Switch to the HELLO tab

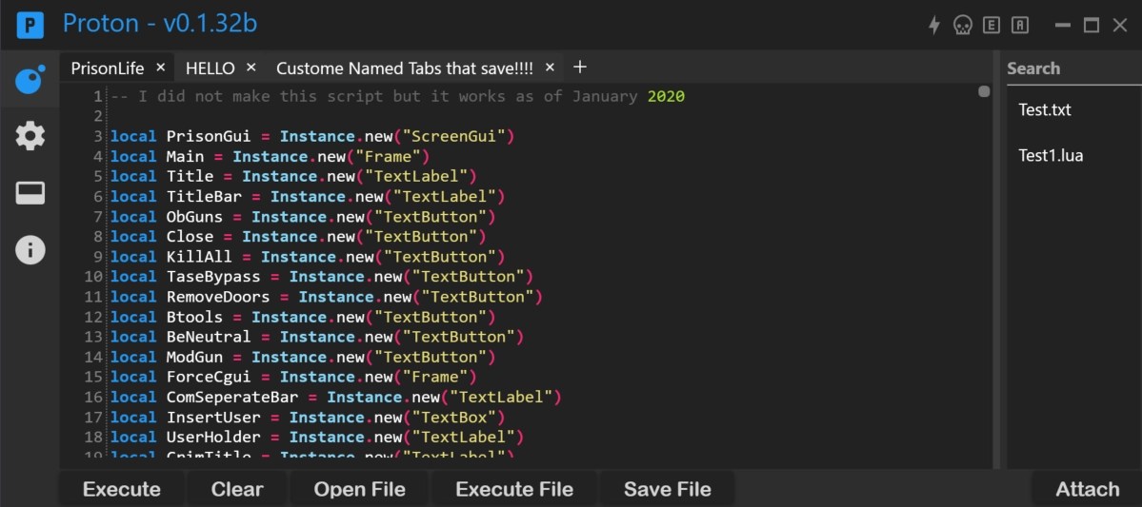click(x=210, y=68)
